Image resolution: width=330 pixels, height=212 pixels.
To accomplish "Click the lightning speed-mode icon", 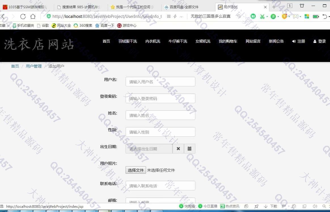I will pos(175,16).
